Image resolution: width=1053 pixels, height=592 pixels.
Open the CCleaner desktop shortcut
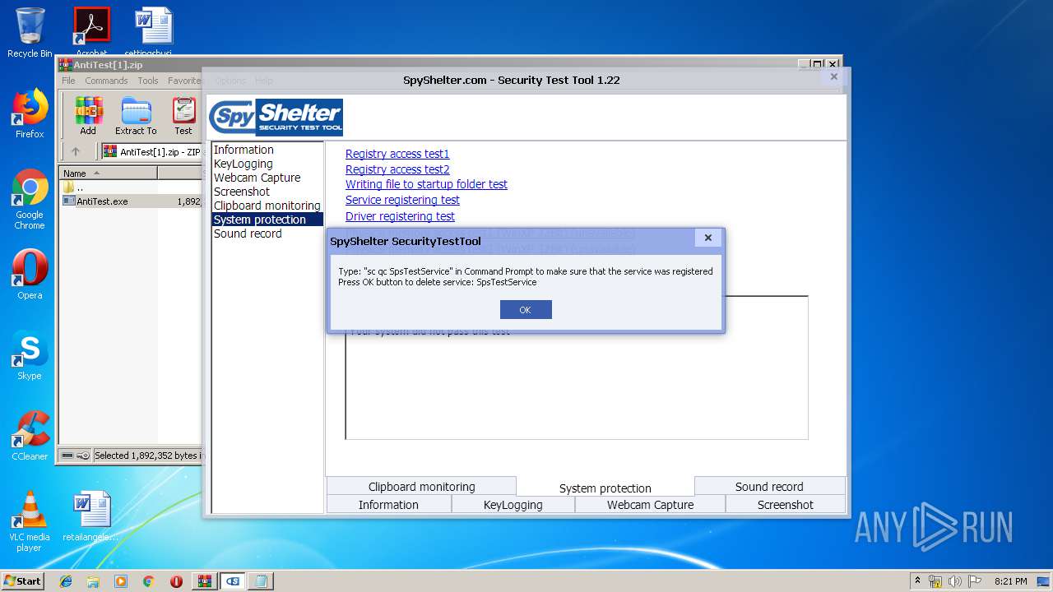coord(30,436)
